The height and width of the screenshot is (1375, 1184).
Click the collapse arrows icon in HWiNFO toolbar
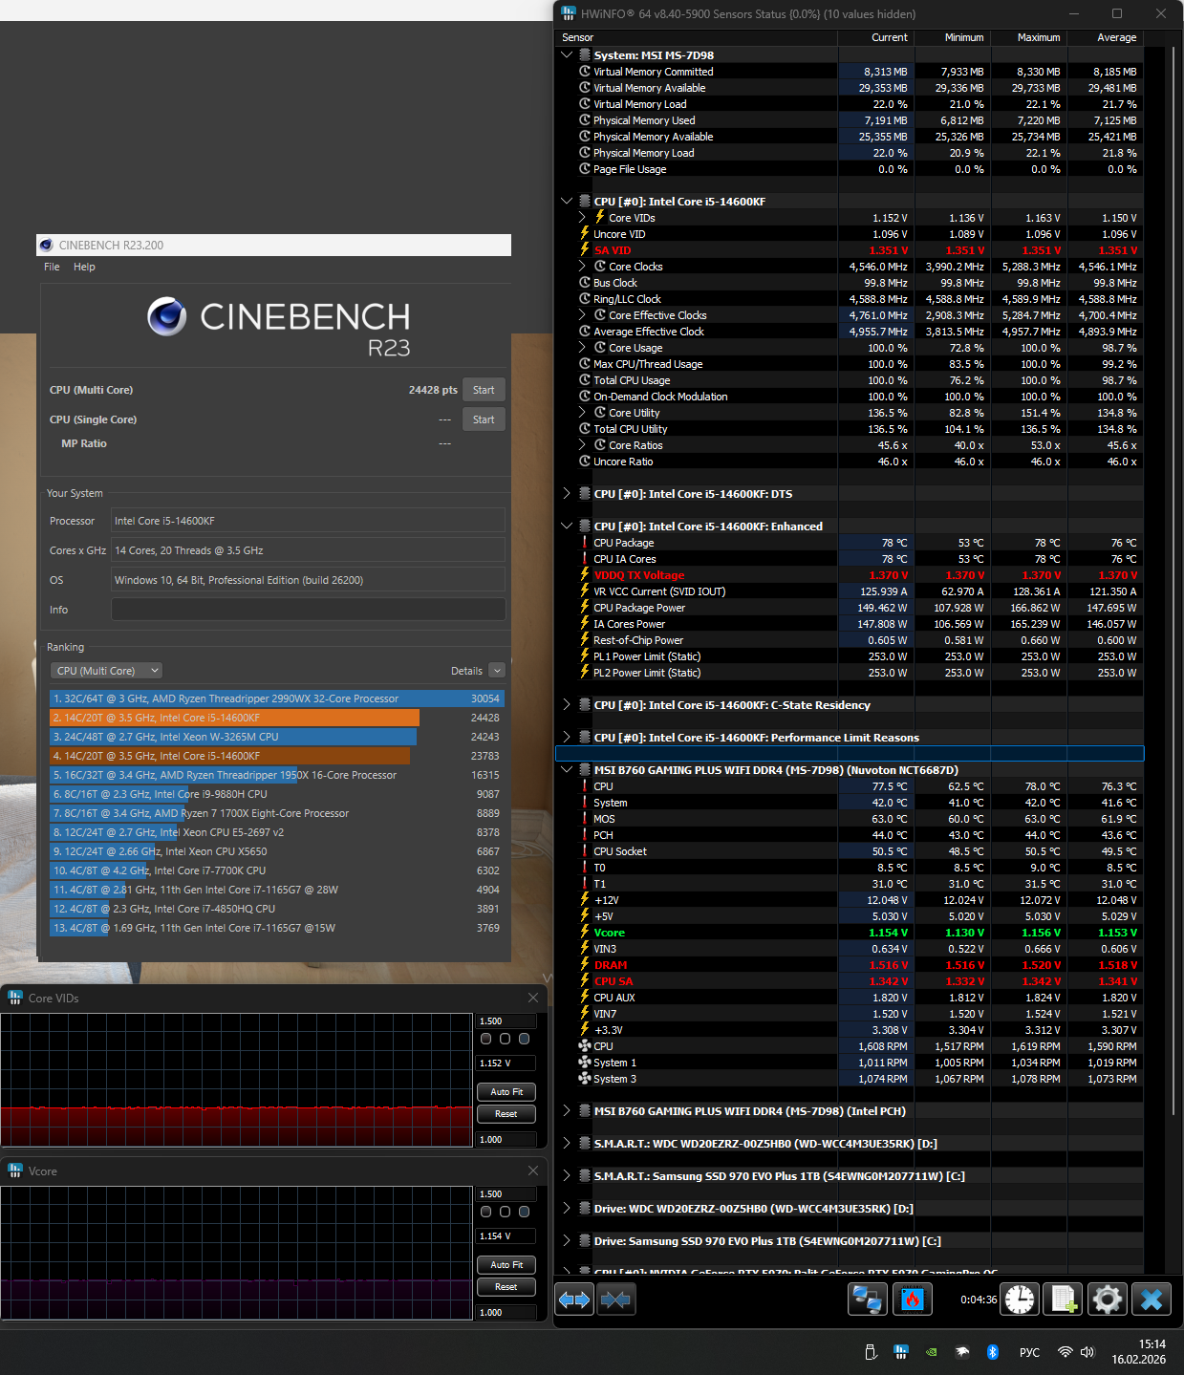point(616,1300)
